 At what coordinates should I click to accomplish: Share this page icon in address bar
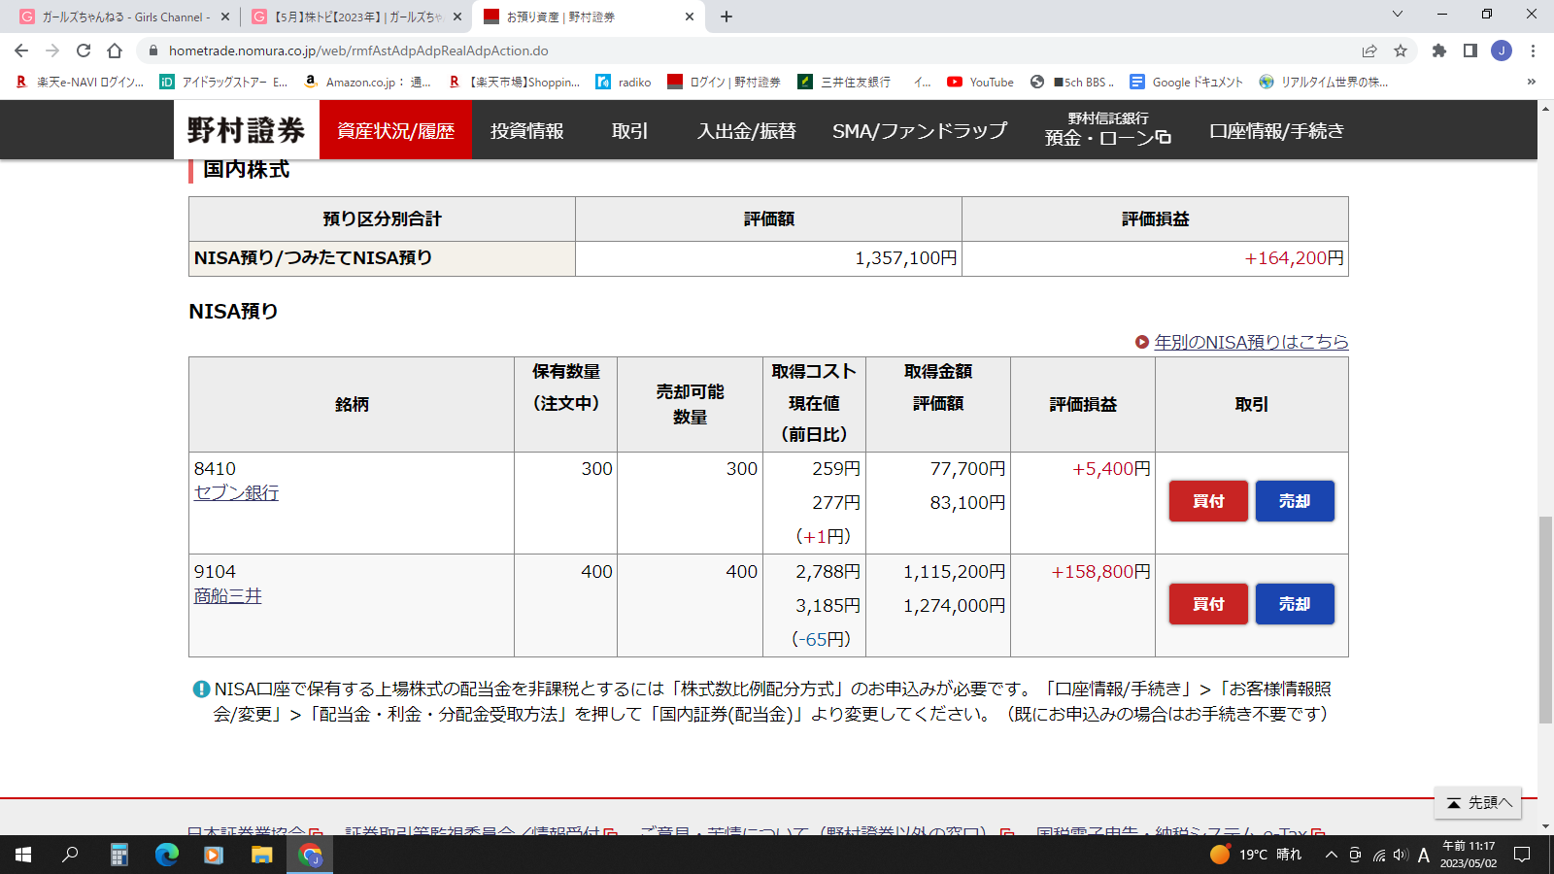click(1369, 50)
